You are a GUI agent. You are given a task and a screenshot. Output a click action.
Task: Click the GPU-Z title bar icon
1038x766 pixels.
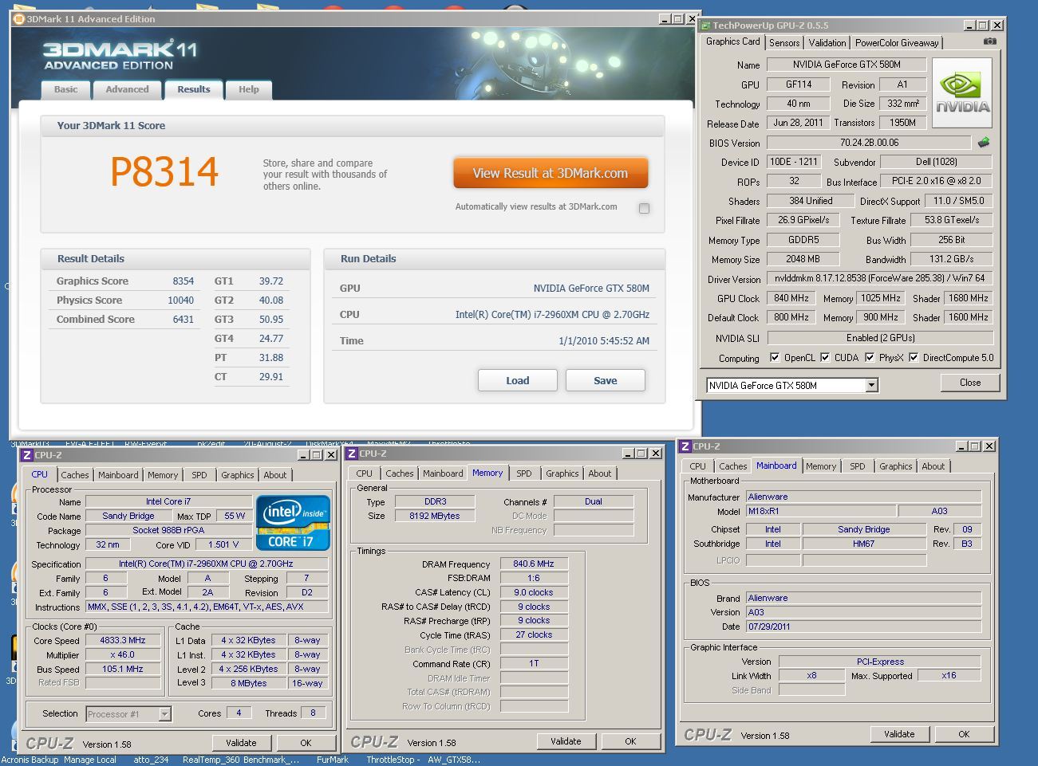pyautogui.click(x=705, y=26)
